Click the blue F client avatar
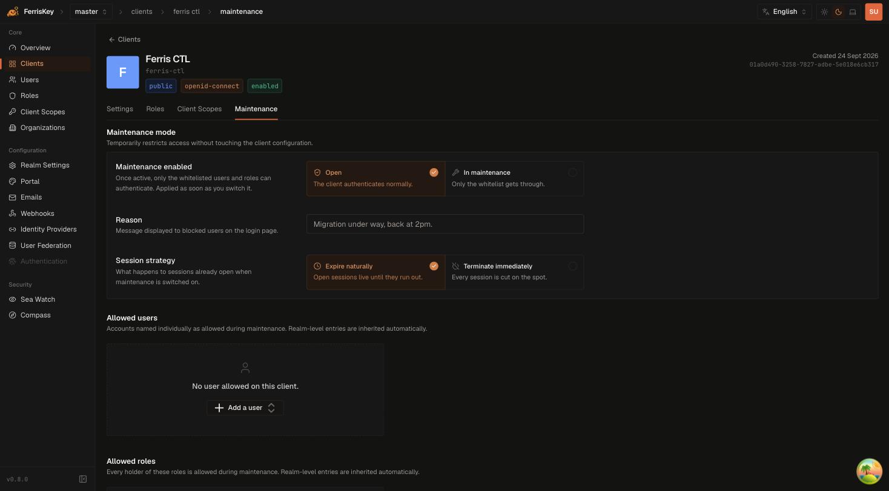 pos(123,72)
